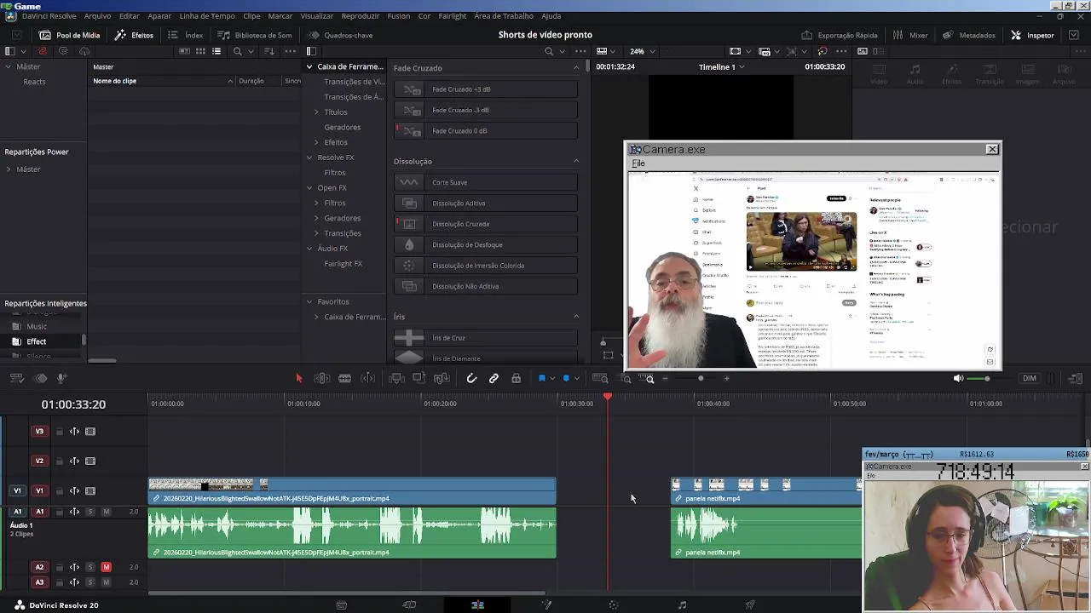Select the Dissolução Cruzada transition

pos(486,224)
